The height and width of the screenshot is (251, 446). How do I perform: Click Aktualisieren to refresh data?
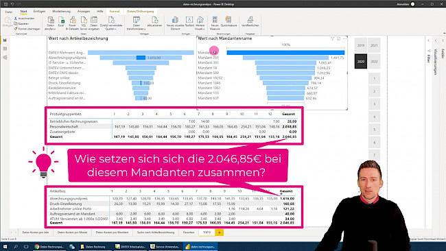tap(155, 22)
